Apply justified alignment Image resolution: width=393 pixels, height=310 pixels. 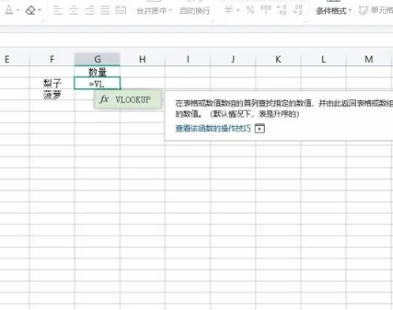pyautogui.click(x=105, y=10)
